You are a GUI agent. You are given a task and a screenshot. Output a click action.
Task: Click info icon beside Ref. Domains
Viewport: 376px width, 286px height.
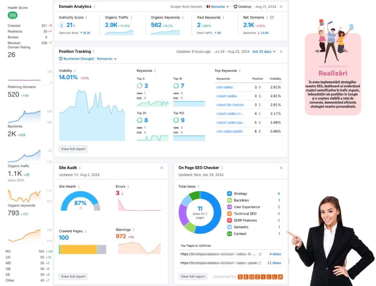coord(267,17)
